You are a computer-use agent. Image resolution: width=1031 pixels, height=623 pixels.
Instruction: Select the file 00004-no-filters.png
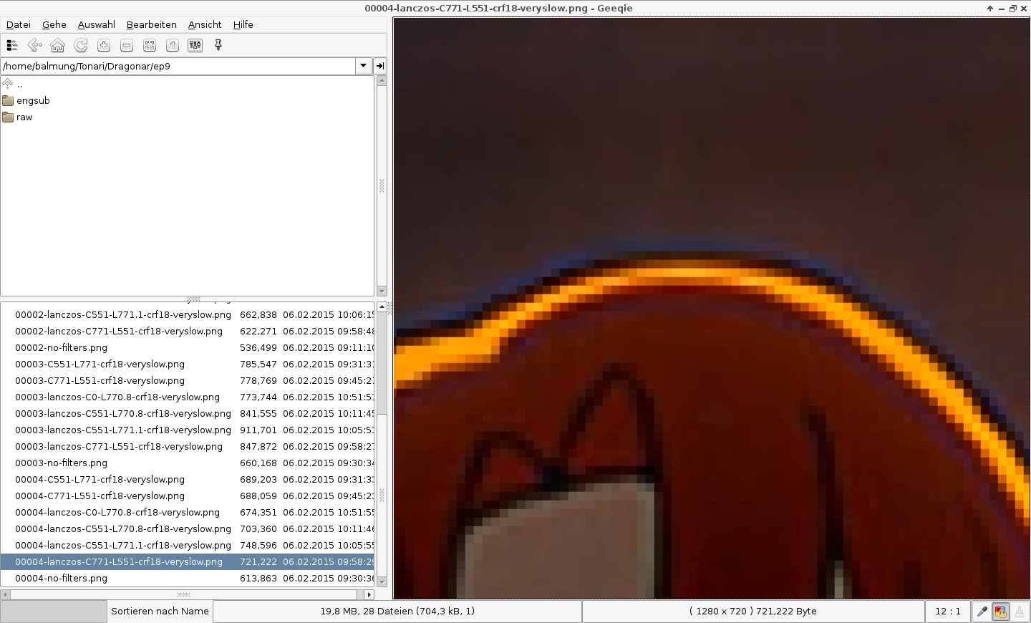62,579
